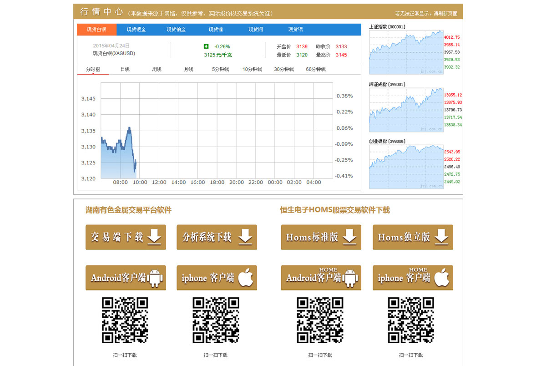Screen dimensions: 546x366
Task: Click the 08:00 time-axis label
Action: tap(121, 183)
